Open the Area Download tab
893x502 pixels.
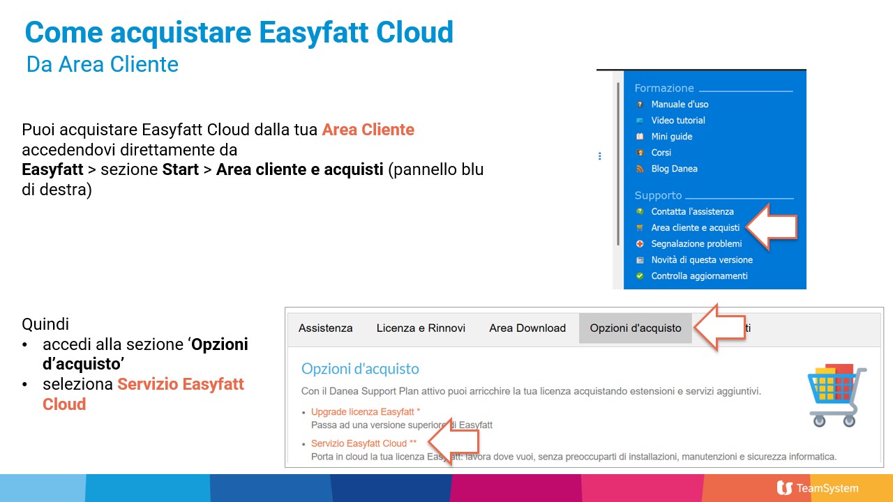(527, 328)
